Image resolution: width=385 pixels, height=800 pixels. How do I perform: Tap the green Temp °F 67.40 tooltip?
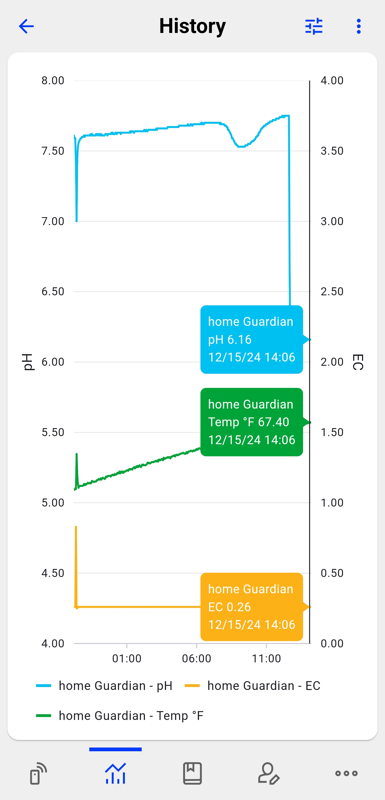click(x=251, y=422)
